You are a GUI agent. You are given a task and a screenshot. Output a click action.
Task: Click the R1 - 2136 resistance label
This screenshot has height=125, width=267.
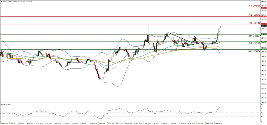click(x=254, y=22)
